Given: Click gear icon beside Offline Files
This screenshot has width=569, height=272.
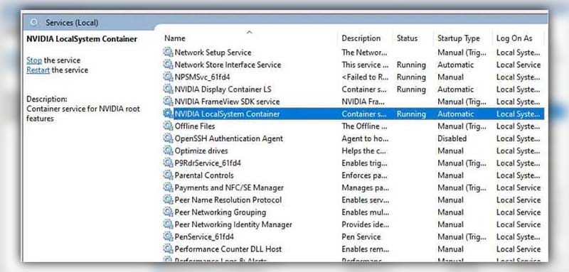Looking at the screenshot, I should pyautogui.click(x=168, y=126).
